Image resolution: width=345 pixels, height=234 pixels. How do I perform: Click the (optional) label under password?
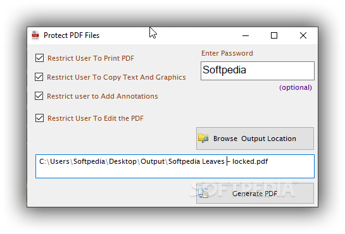296,87
